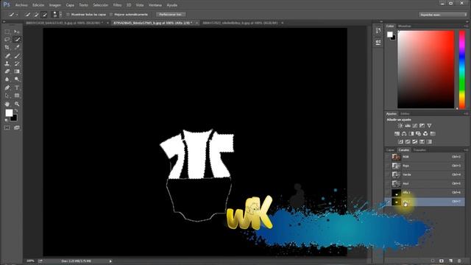
Task: Add a Brightness/Contrast adjustment
Action: 400,126
